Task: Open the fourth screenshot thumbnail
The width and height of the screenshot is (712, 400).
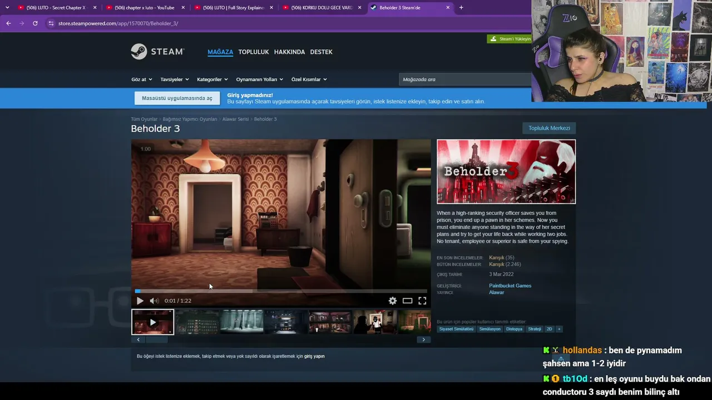Action: (286, 322)
